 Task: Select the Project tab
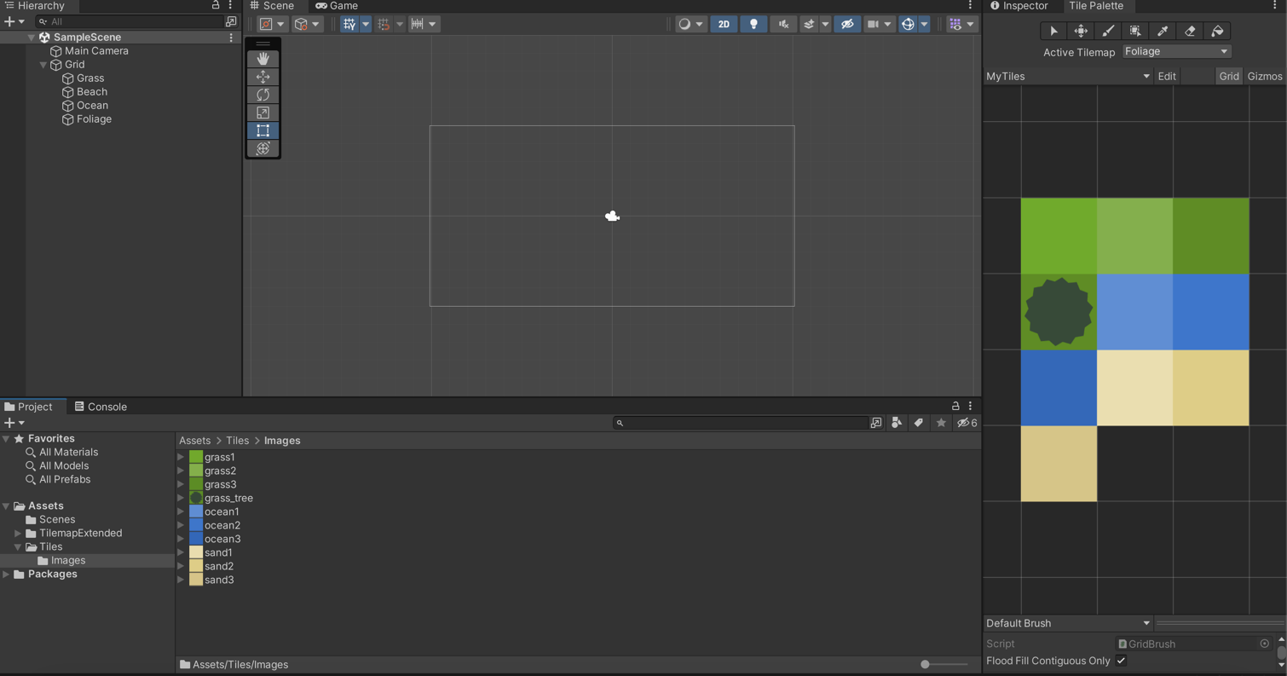pos(29,407)
